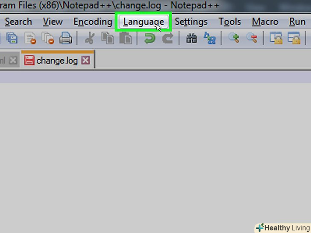The image size is (311, 233).
Task: Click the Find binoculars icon
Action: [x=191, y=38]
